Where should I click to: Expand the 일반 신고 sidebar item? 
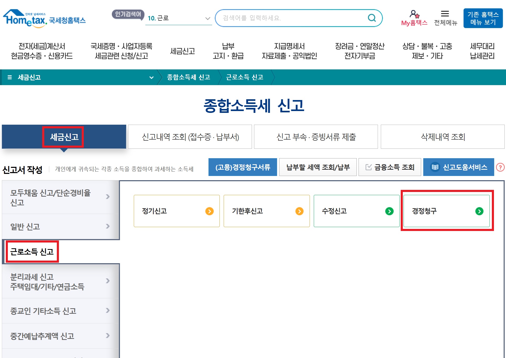(107, 226)
